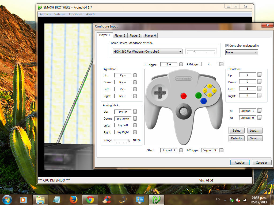Open the XBOX 360 game device dropdown
The image size is (274, 205).
coord(147,52)
